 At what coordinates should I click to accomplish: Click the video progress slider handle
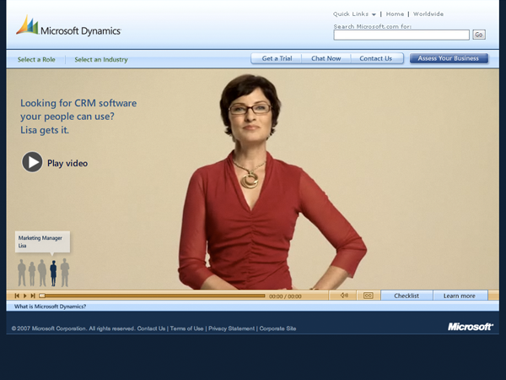(x=42, y=296)
